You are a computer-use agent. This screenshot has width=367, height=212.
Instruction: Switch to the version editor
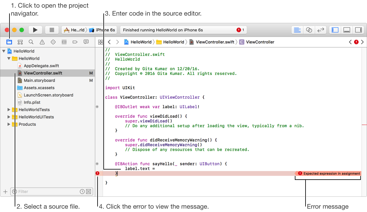tap(321, 30)
